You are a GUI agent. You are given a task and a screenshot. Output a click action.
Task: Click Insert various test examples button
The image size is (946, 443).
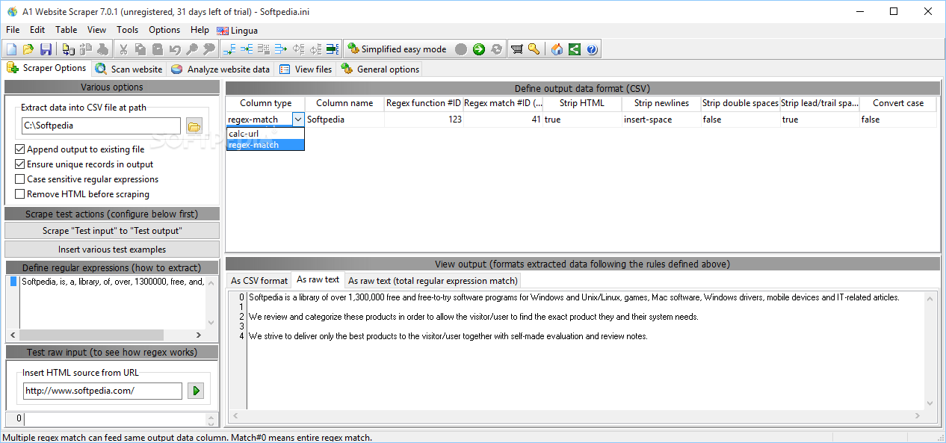click(x=112, y=250)
